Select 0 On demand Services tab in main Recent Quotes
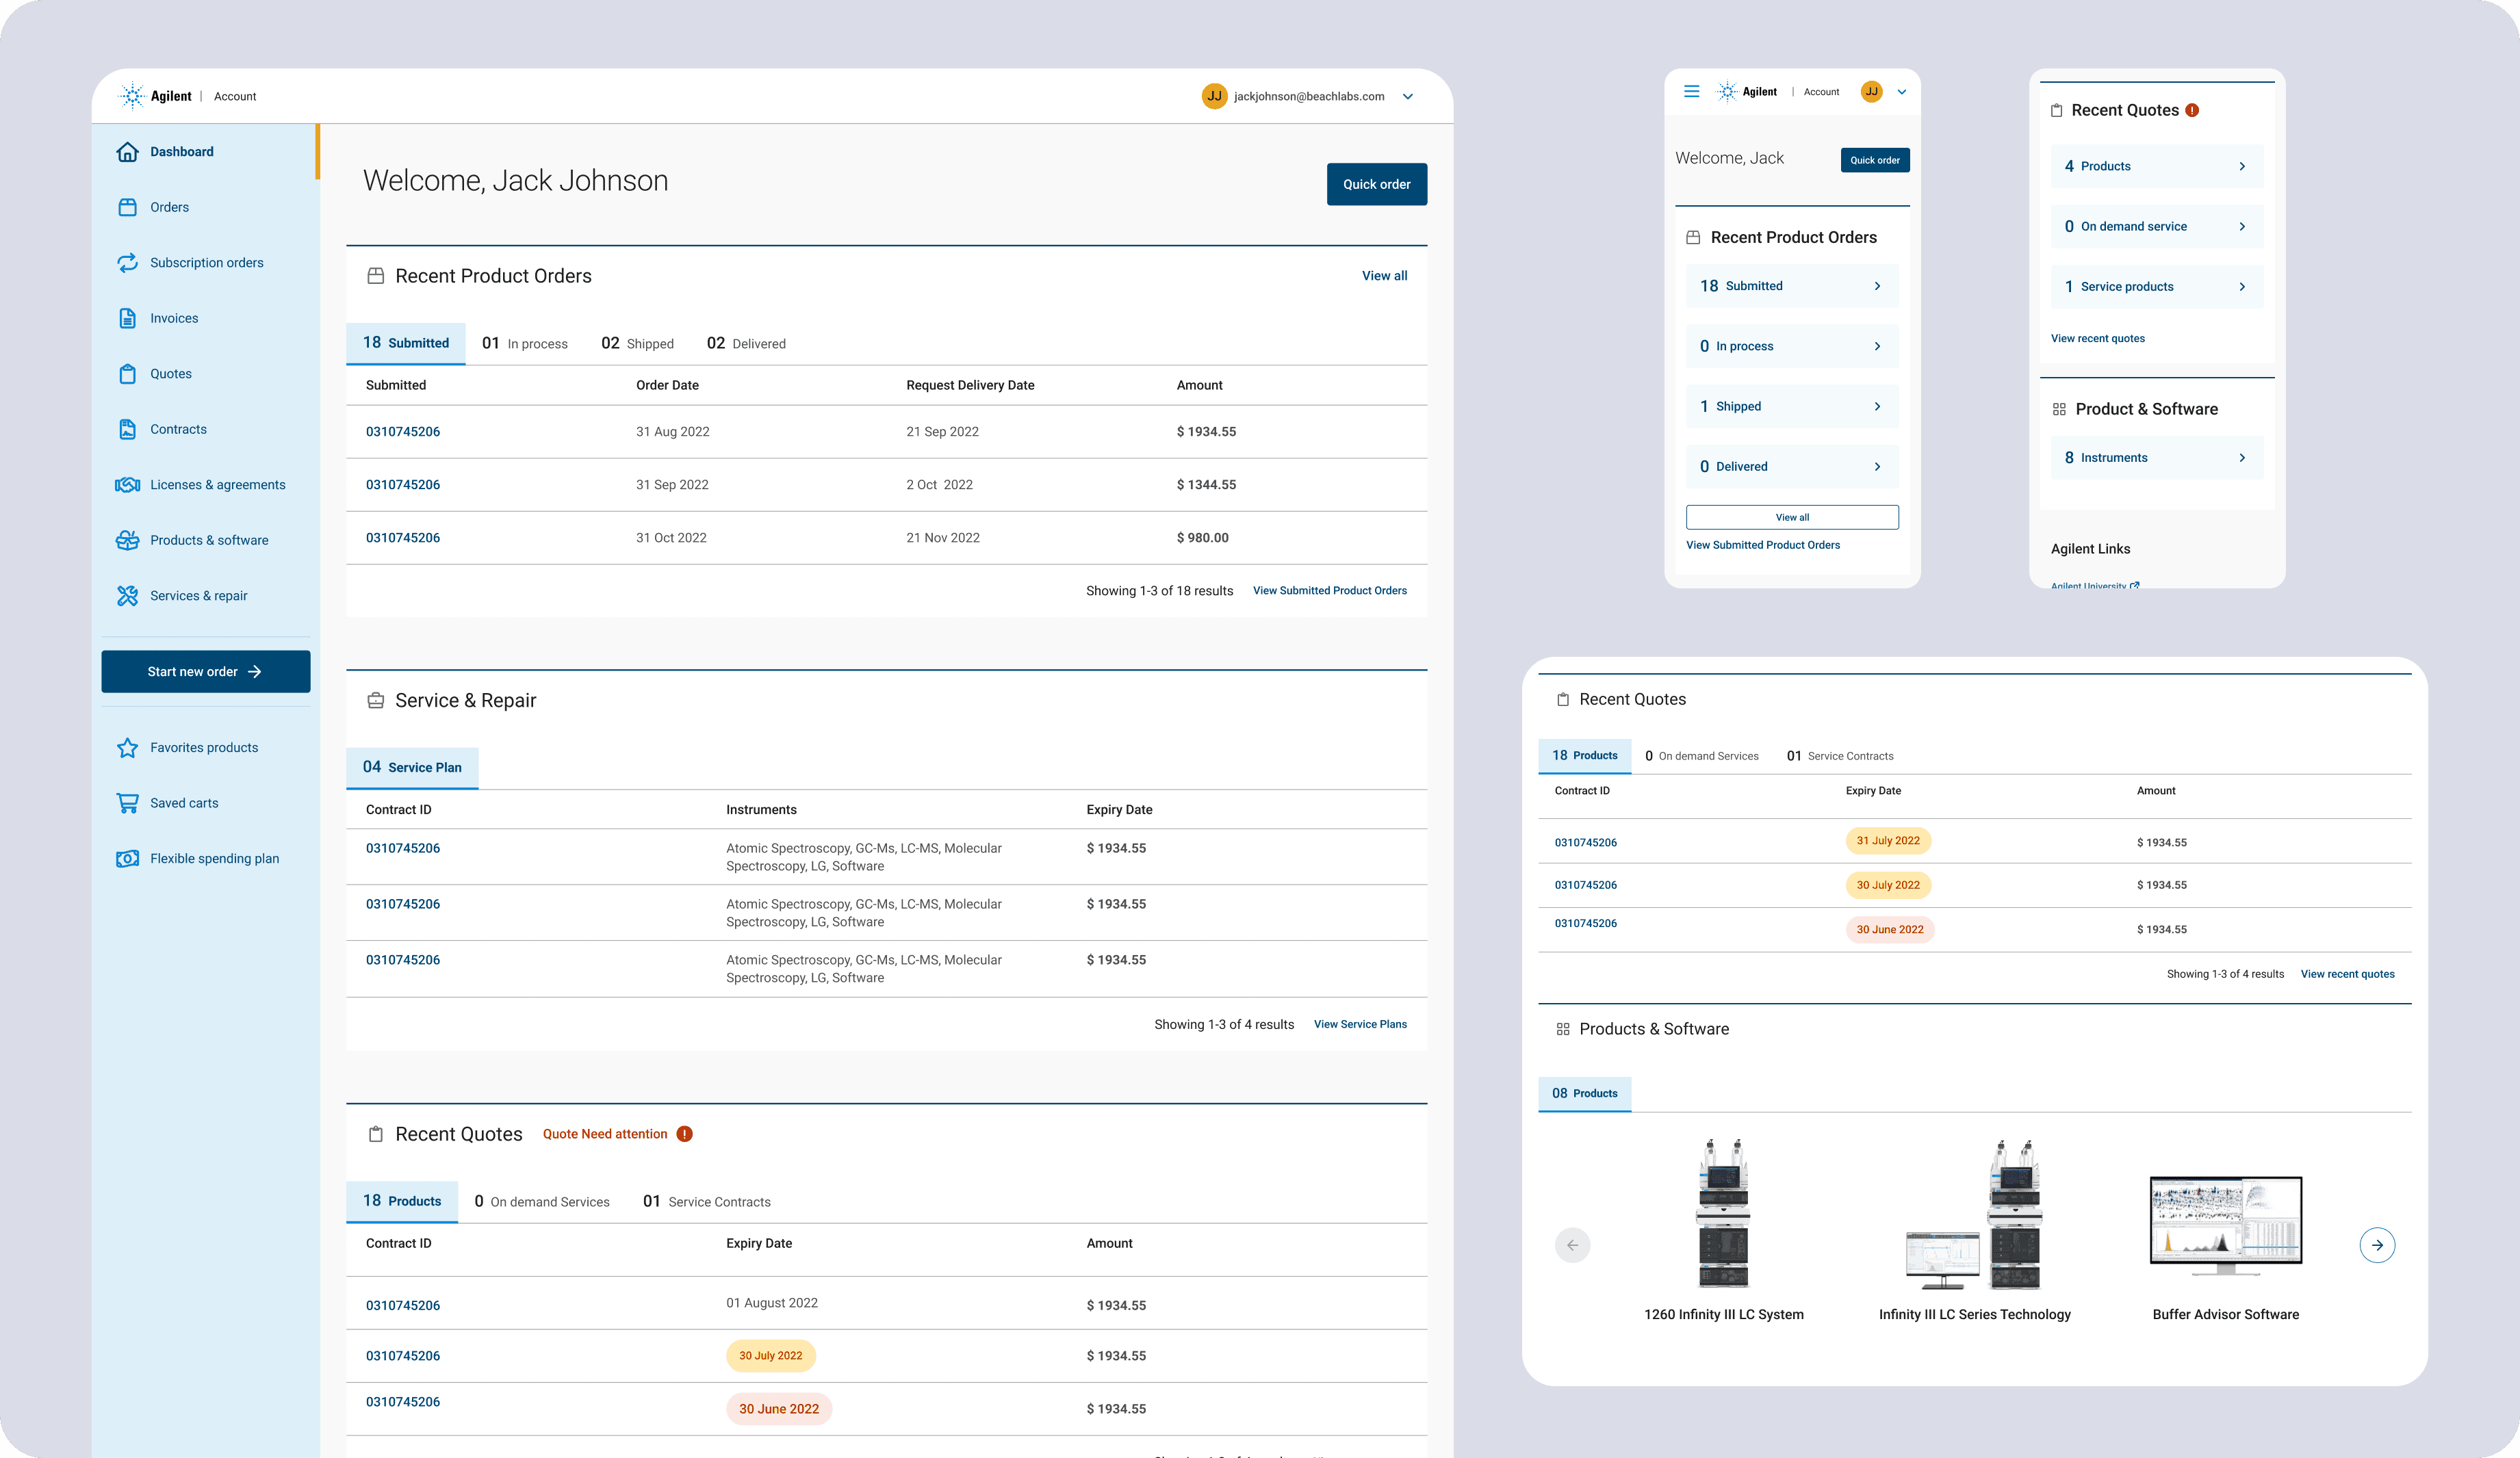This screenshot has width=2520, height=1458. click(x=541, y=1201)
